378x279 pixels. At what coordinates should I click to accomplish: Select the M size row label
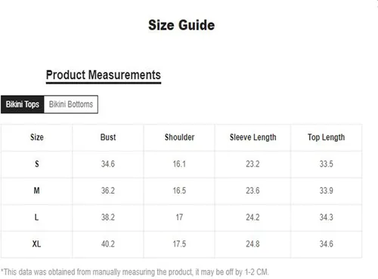click(37, 191)
